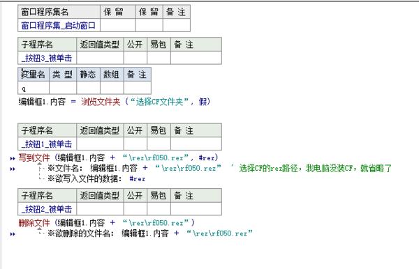Click ※欲删除的文件名 parameter label

(x=81, y=233)
